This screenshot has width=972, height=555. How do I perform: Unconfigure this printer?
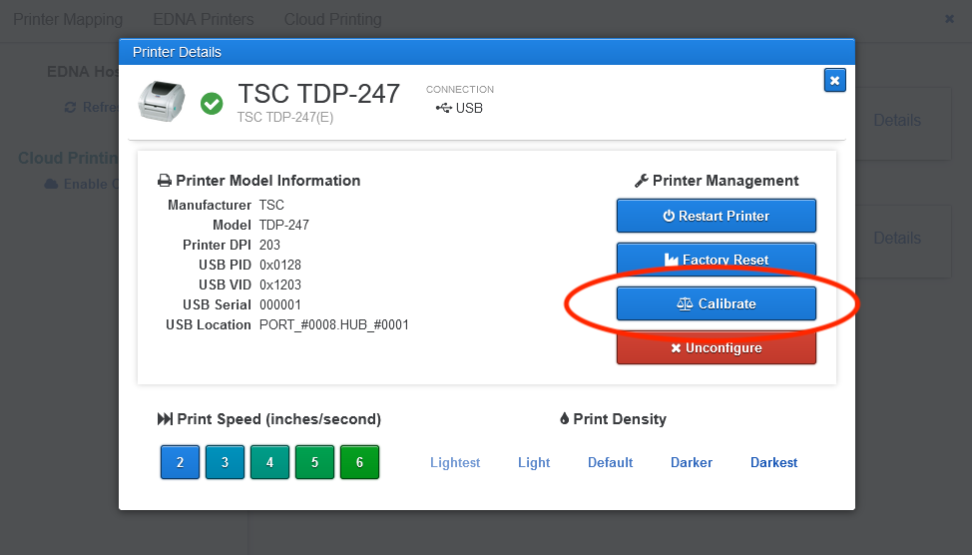(x=716, y=348)
